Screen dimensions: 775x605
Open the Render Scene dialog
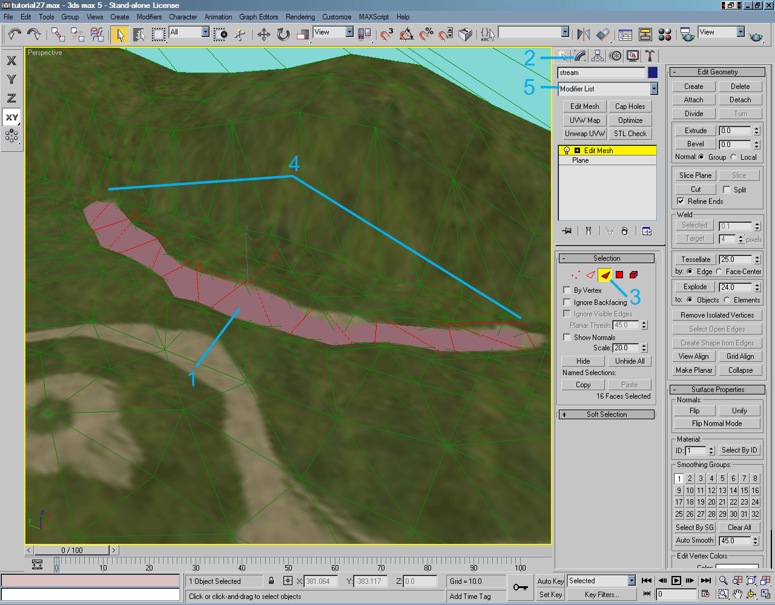tap(687, 35)
